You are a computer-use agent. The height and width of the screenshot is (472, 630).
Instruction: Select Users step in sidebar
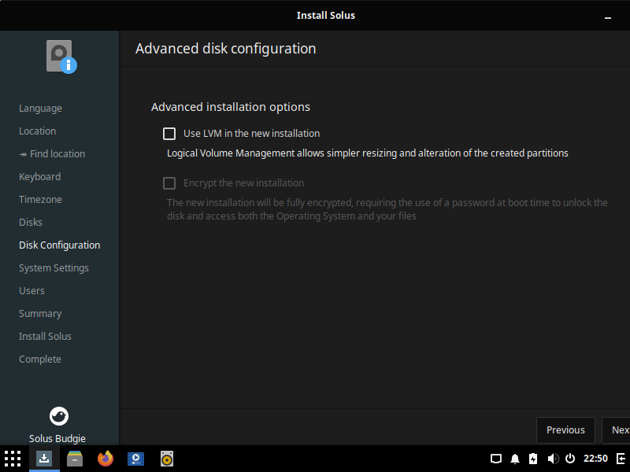pos(31,291)
